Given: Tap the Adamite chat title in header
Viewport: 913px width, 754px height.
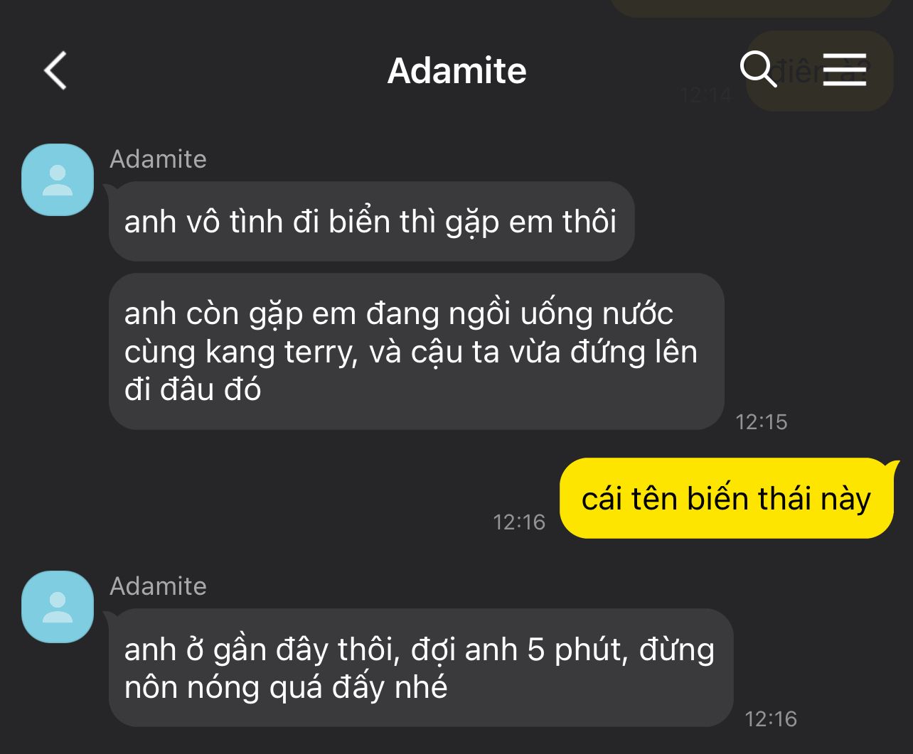Looking at the screenshot, I should tap(457, 70).
